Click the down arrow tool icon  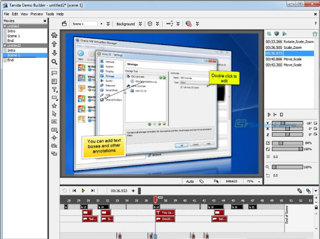(x=54, y=53)
